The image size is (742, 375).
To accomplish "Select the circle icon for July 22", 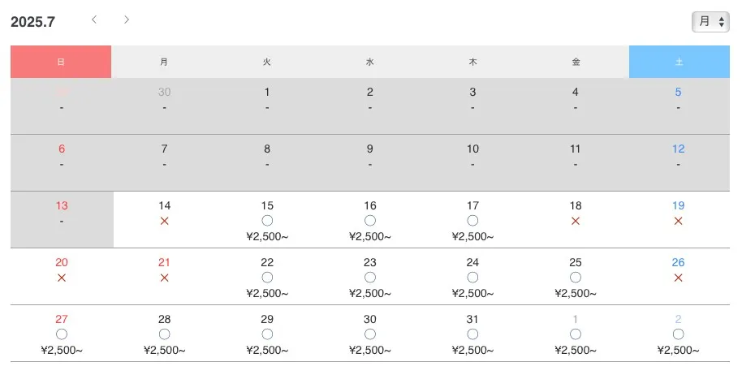I will pos(267,278).
